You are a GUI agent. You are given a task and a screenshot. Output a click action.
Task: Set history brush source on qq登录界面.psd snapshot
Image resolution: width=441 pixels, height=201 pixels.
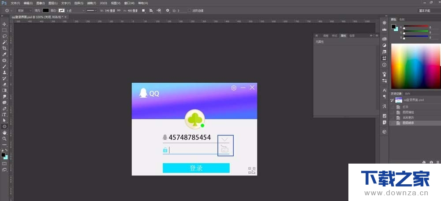coord(392,100)
